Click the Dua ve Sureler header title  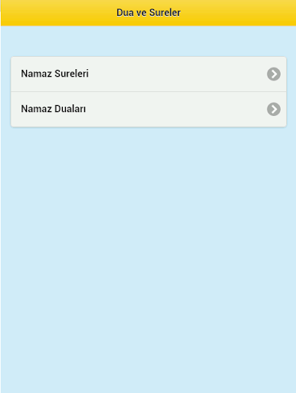149,12
